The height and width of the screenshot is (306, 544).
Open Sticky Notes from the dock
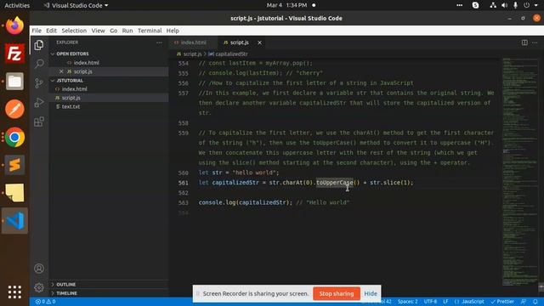[14, 193]
